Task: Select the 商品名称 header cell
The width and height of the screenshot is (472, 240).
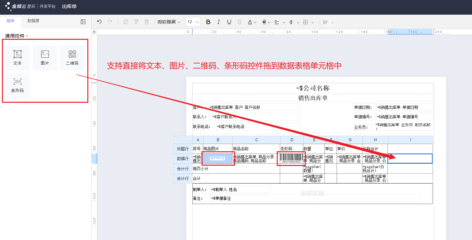Action: tap(256, 149)
